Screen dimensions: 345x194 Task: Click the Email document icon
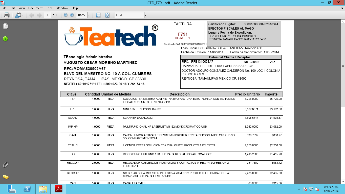tap(18, 15)
